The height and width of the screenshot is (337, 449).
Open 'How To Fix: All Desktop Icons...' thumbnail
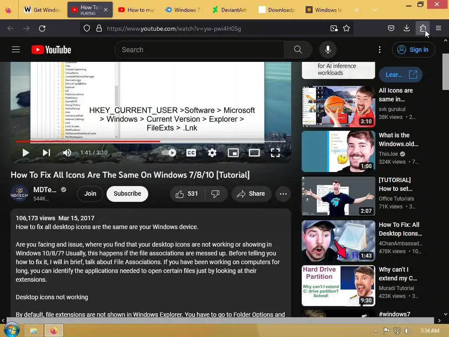pyautogui.click(x=339, y=241)
